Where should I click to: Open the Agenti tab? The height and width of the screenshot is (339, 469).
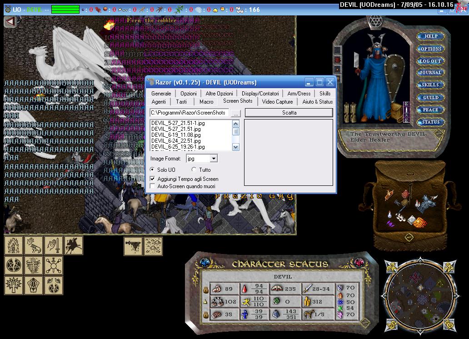[159, 102]
